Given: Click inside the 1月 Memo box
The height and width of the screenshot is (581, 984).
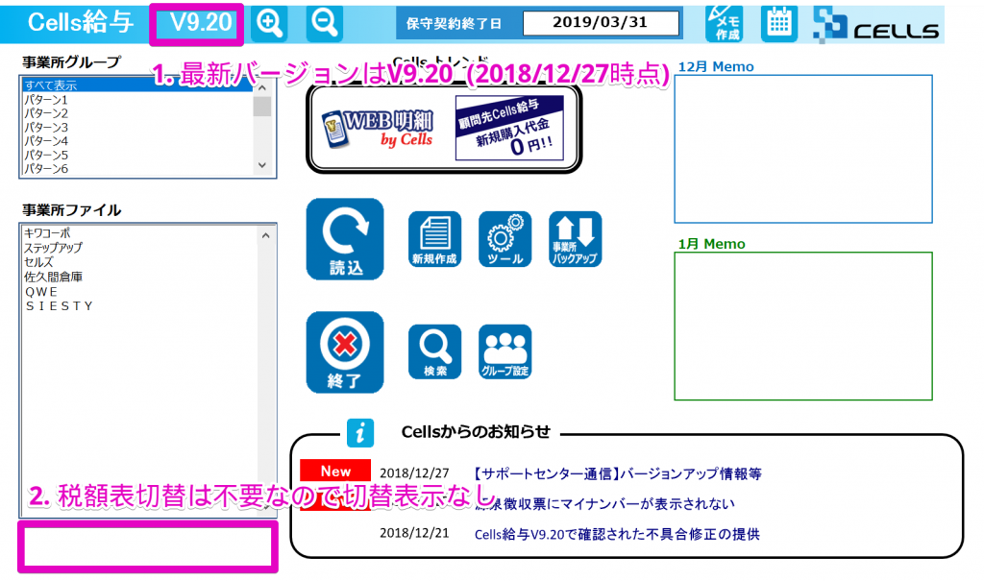Looking at the screenshot, I should pos(803,327).
